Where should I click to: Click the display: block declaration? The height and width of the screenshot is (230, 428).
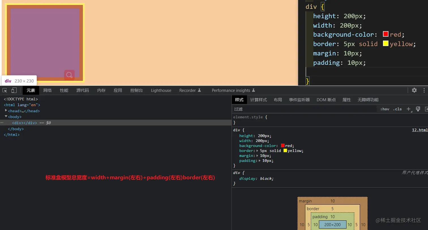pyautogui.click(x=256, y=179)
